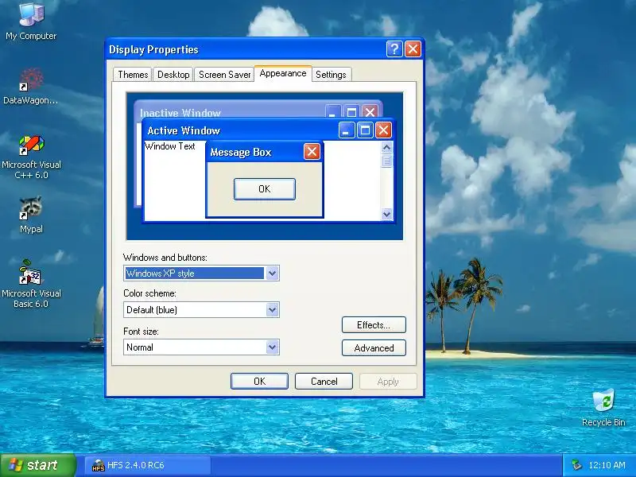Confirm Display Properties with OK
Viewport: 636px width, 477px height.
[x=260, y=382]
